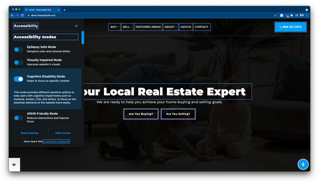Toggle ADHD Friendly Mode on
Screen dimensions: 319x183
tap(19, 118)
